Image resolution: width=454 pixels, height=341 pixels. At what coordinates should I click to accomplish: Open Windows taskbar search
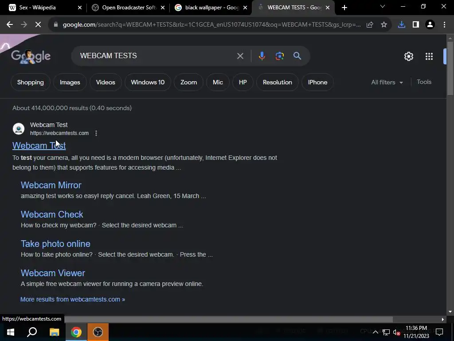(x=32, y=332)
